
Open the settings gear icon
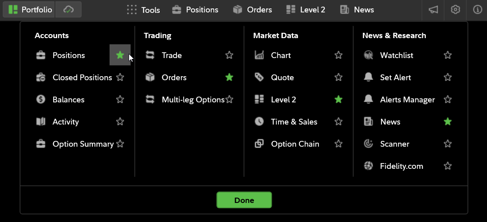[x=456, y=10]
